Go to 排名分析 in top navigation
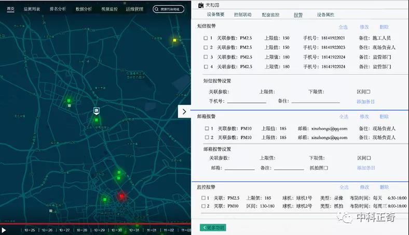This screenshot has height=235, width=409. [x=58, y=9]
